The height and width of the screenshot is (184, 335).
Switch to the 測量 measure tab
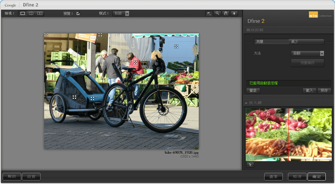[271, 41]
